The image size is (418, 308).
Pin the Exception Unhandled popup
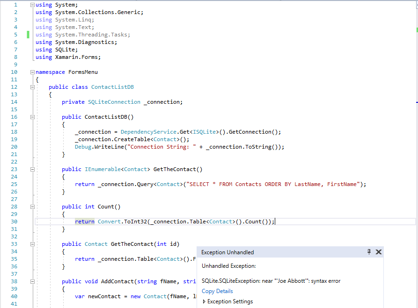coord(369,252)
